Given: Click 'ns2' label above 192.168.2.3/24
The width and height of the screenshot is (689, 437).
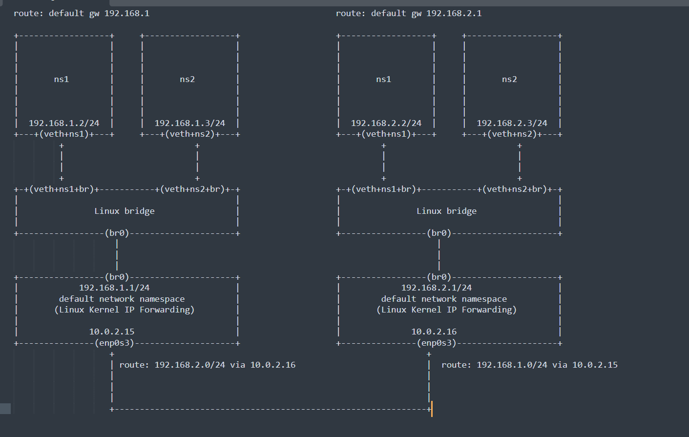Looking at the screenshot, I should tap(510, 79).
